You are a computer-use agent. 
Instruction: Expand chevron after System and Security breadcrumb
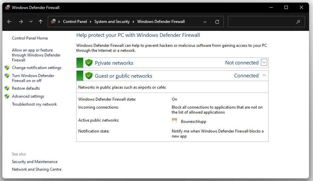133,22
